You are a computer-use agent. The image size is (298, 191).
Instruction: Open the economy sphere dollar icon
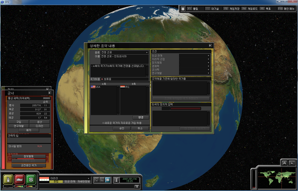[x=31, y=179]
